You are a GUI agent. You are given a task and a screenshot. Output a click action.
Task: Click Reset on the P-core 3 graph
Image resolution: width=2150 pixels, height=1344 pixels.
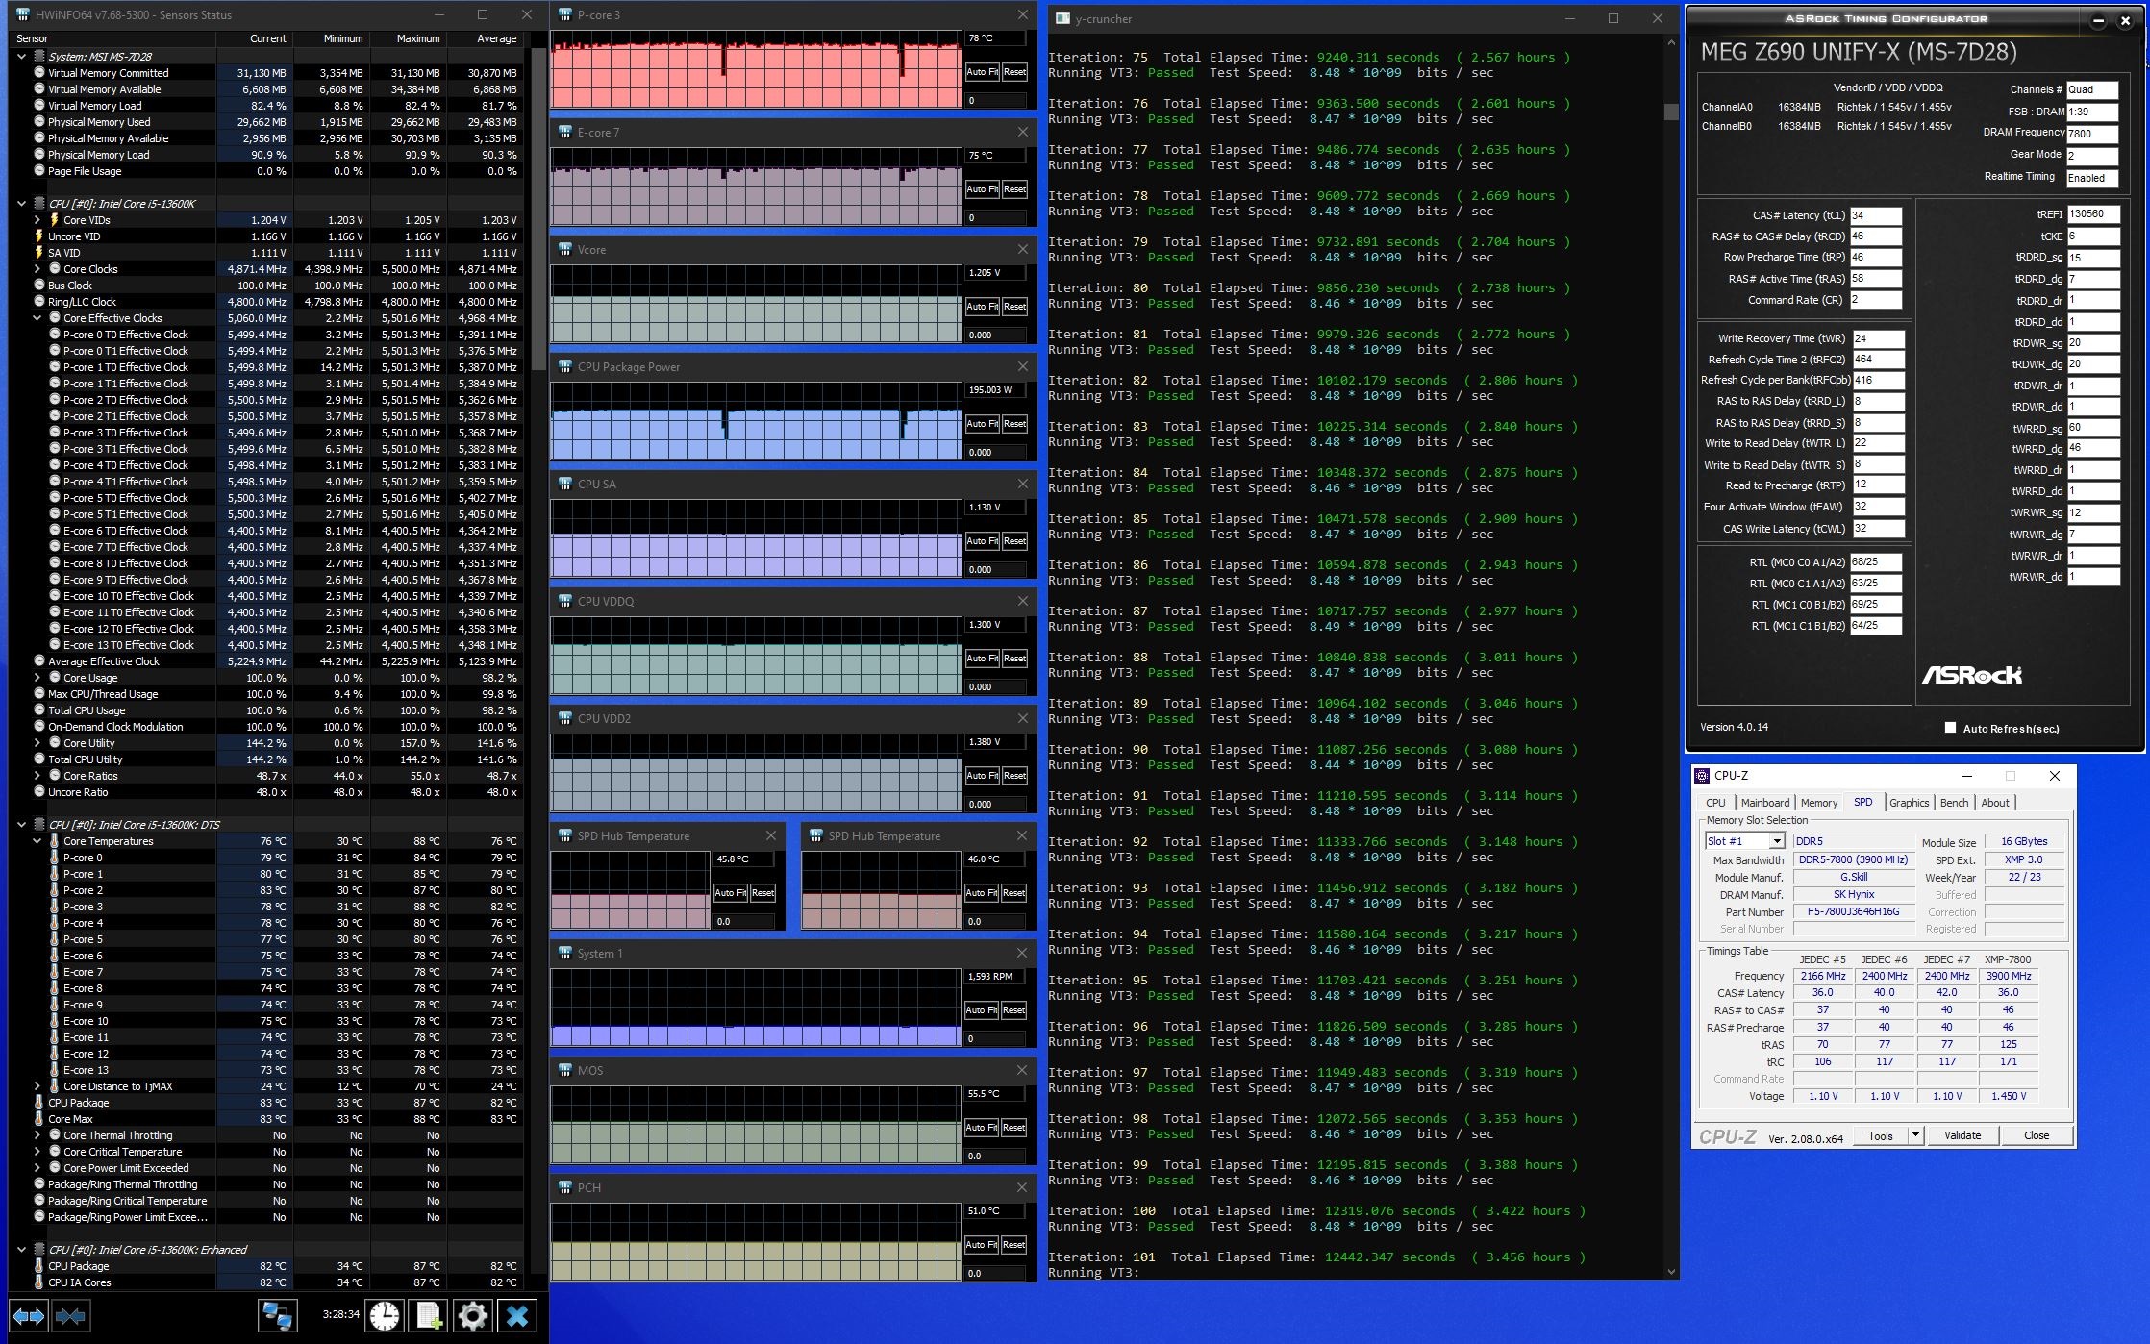point(1014,72)
